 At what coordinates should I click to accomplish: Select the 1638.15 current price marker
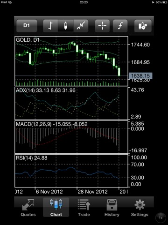140,76
